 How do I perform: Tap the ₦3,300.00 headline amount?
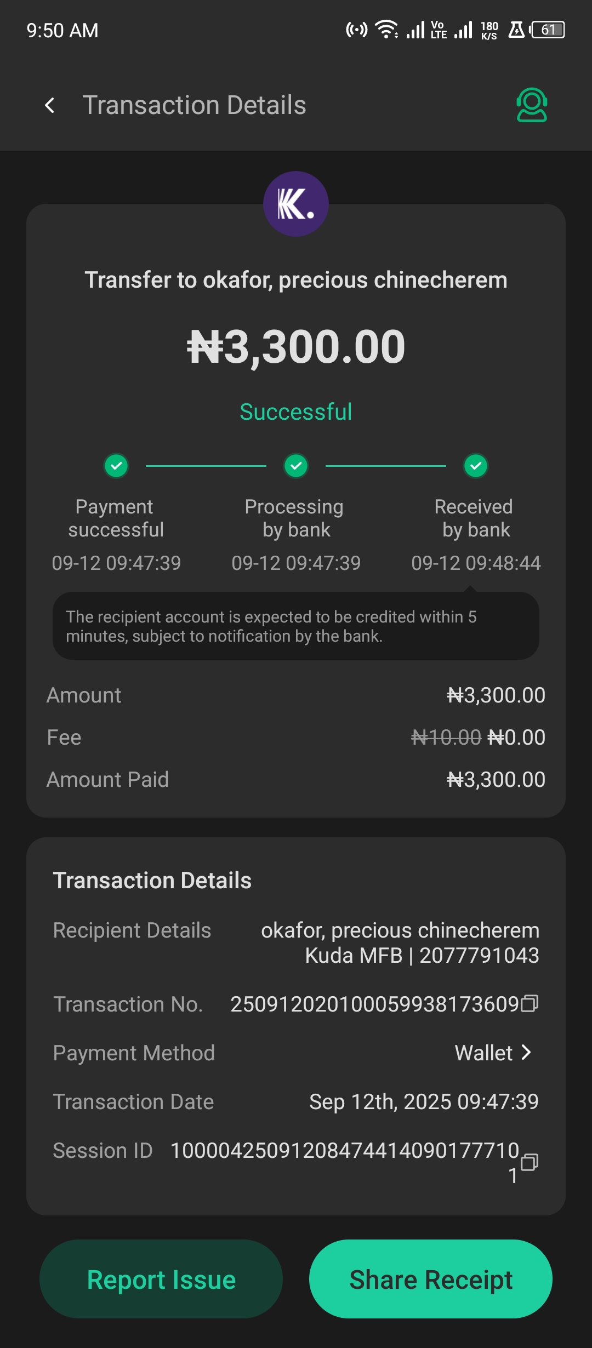tap(296, 347)
